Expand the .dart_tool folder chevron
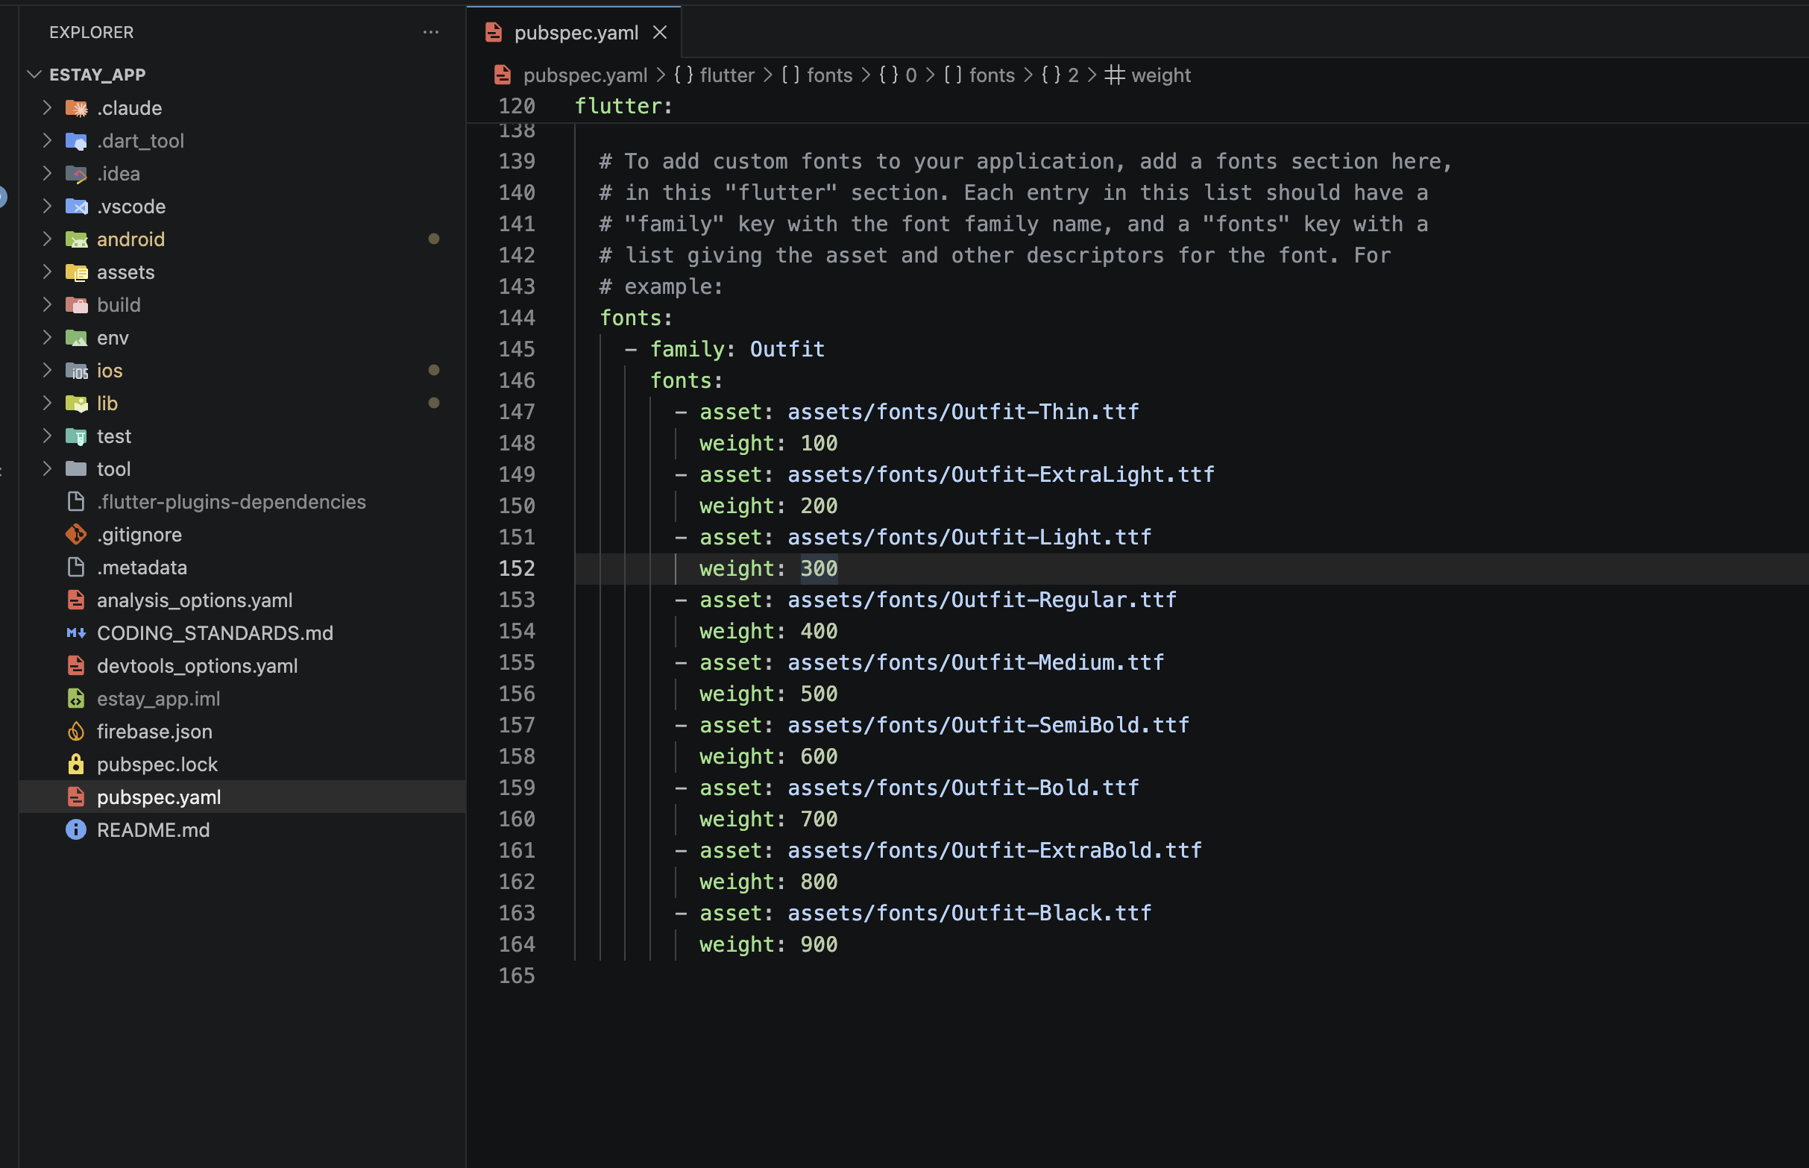1809x1168 pixels. (x=47, y=140)
